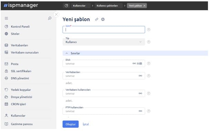This screenshot has width=209, height=131.
Task: Click the hamburger menu icon in sidebar
Action: [x=6, y=18]
